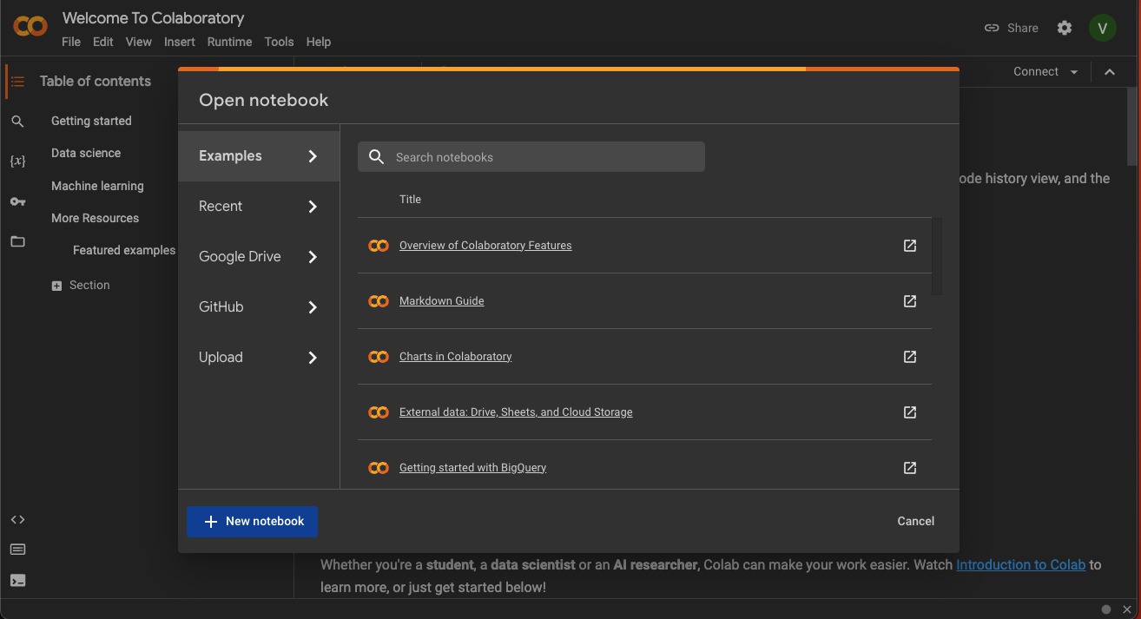Open the Files folder icon in sidebar
This screenshot has width=1141, height=619.
click(x=17, y=241)
